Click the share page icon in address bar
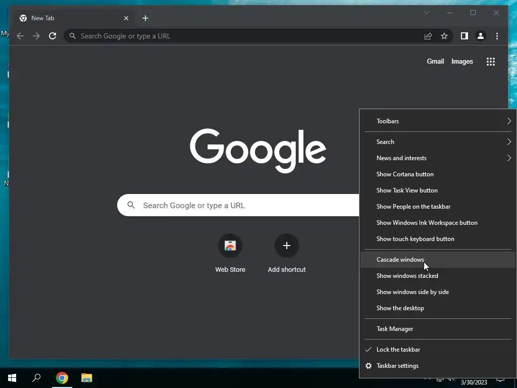Viewport: 517px width, 388px height. [428, 36]
